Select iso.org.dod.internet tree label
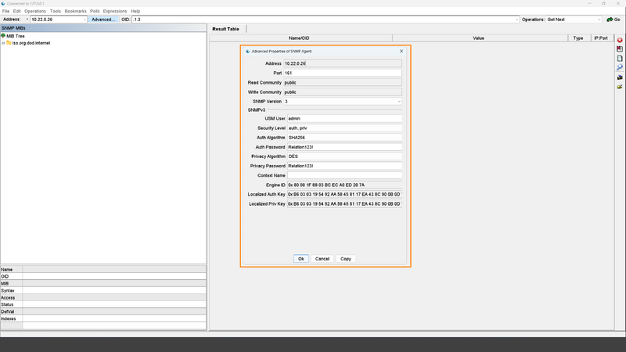The image size is (626, 352). click(x=31, y=43)
